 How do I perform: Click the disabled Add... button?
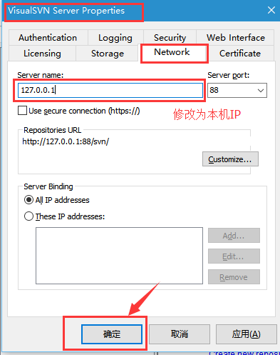click(x=234, y=236)
